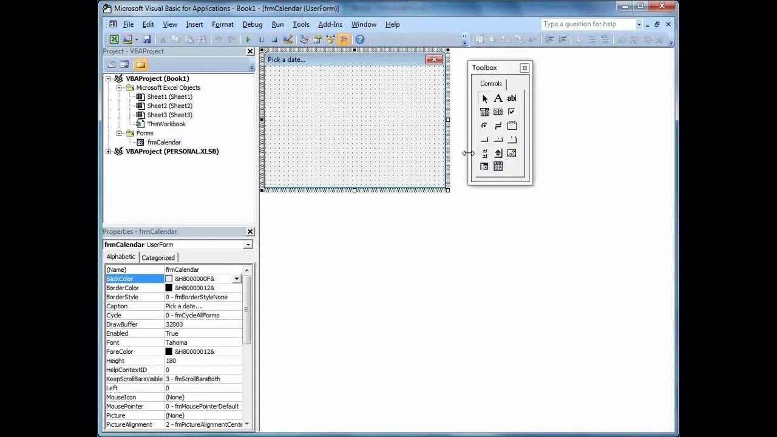The width and height of the screenshot is (777, 437).
Task: Select frmCalendar in the project tree
Action: click(164, 142)
